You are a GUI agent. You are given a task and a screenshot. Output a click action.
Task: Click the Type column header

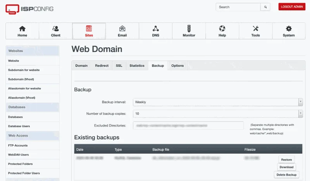(118, 150)
